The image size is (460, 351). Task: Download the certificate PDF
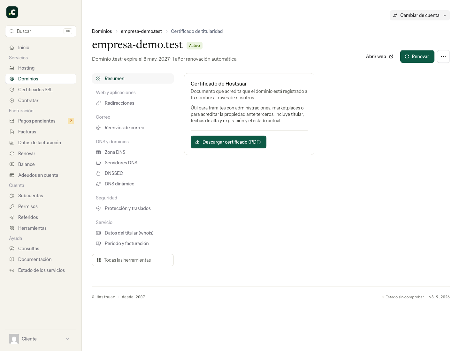(x=228, y=142)
